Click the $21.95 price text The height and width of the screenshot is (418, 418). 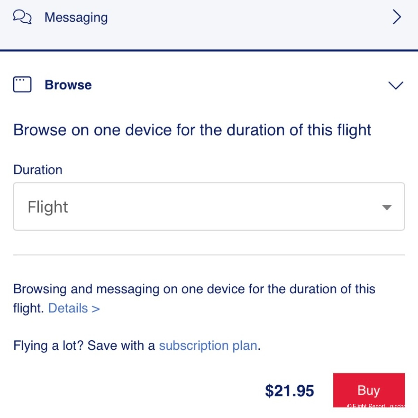point(289,391)
